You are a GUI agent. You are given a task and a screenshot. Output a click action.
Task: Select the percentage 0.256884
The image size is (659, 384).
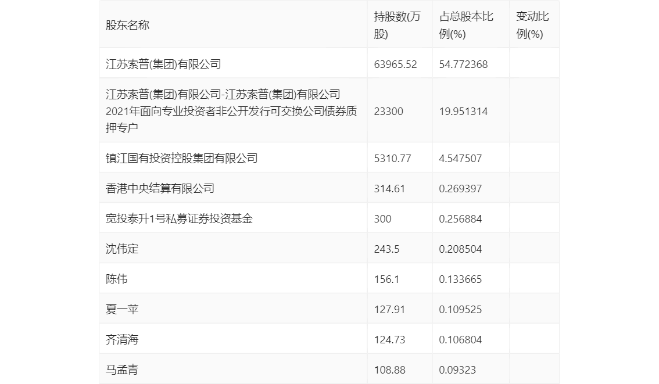coord(460,219)
